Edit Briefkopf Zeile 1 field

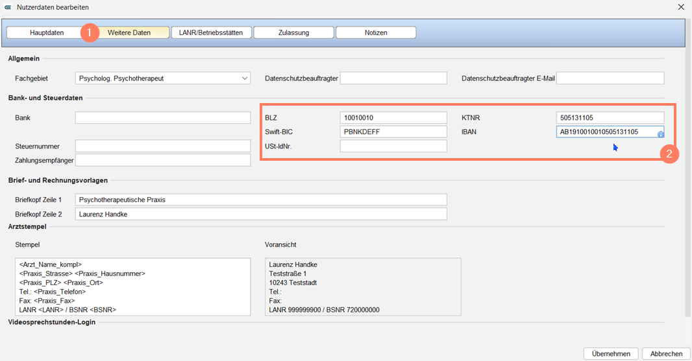[261, 200]
